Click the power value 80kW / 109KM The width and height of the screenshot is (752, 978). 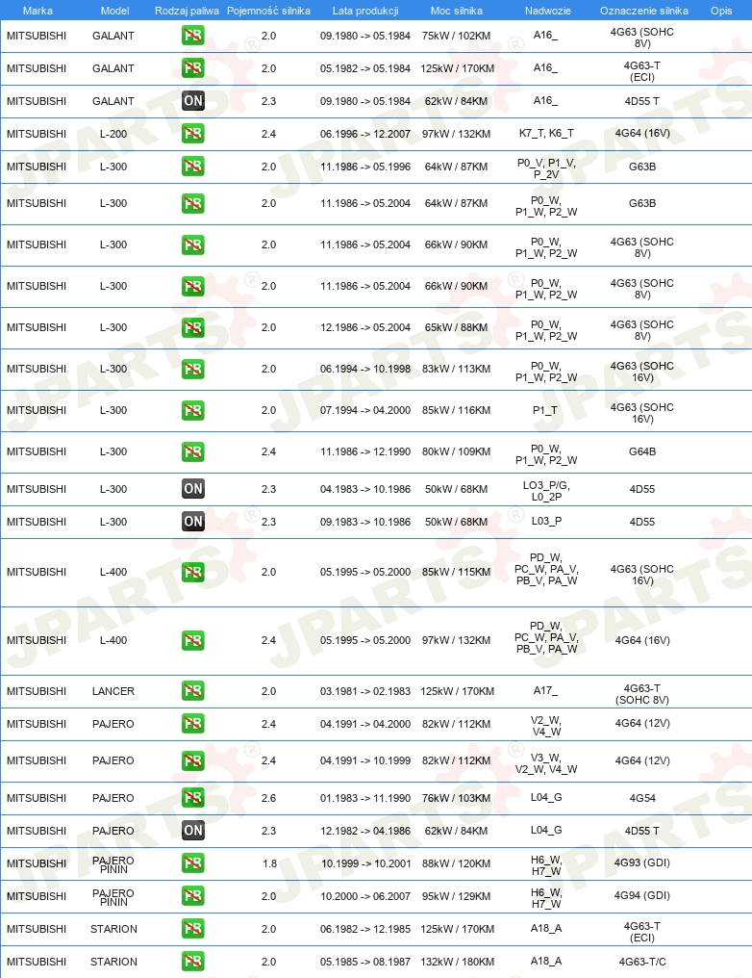coord(456,451)
